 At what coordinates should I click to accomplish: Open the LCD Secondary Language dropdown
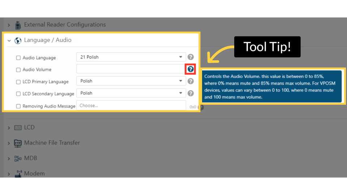point(131,93)
